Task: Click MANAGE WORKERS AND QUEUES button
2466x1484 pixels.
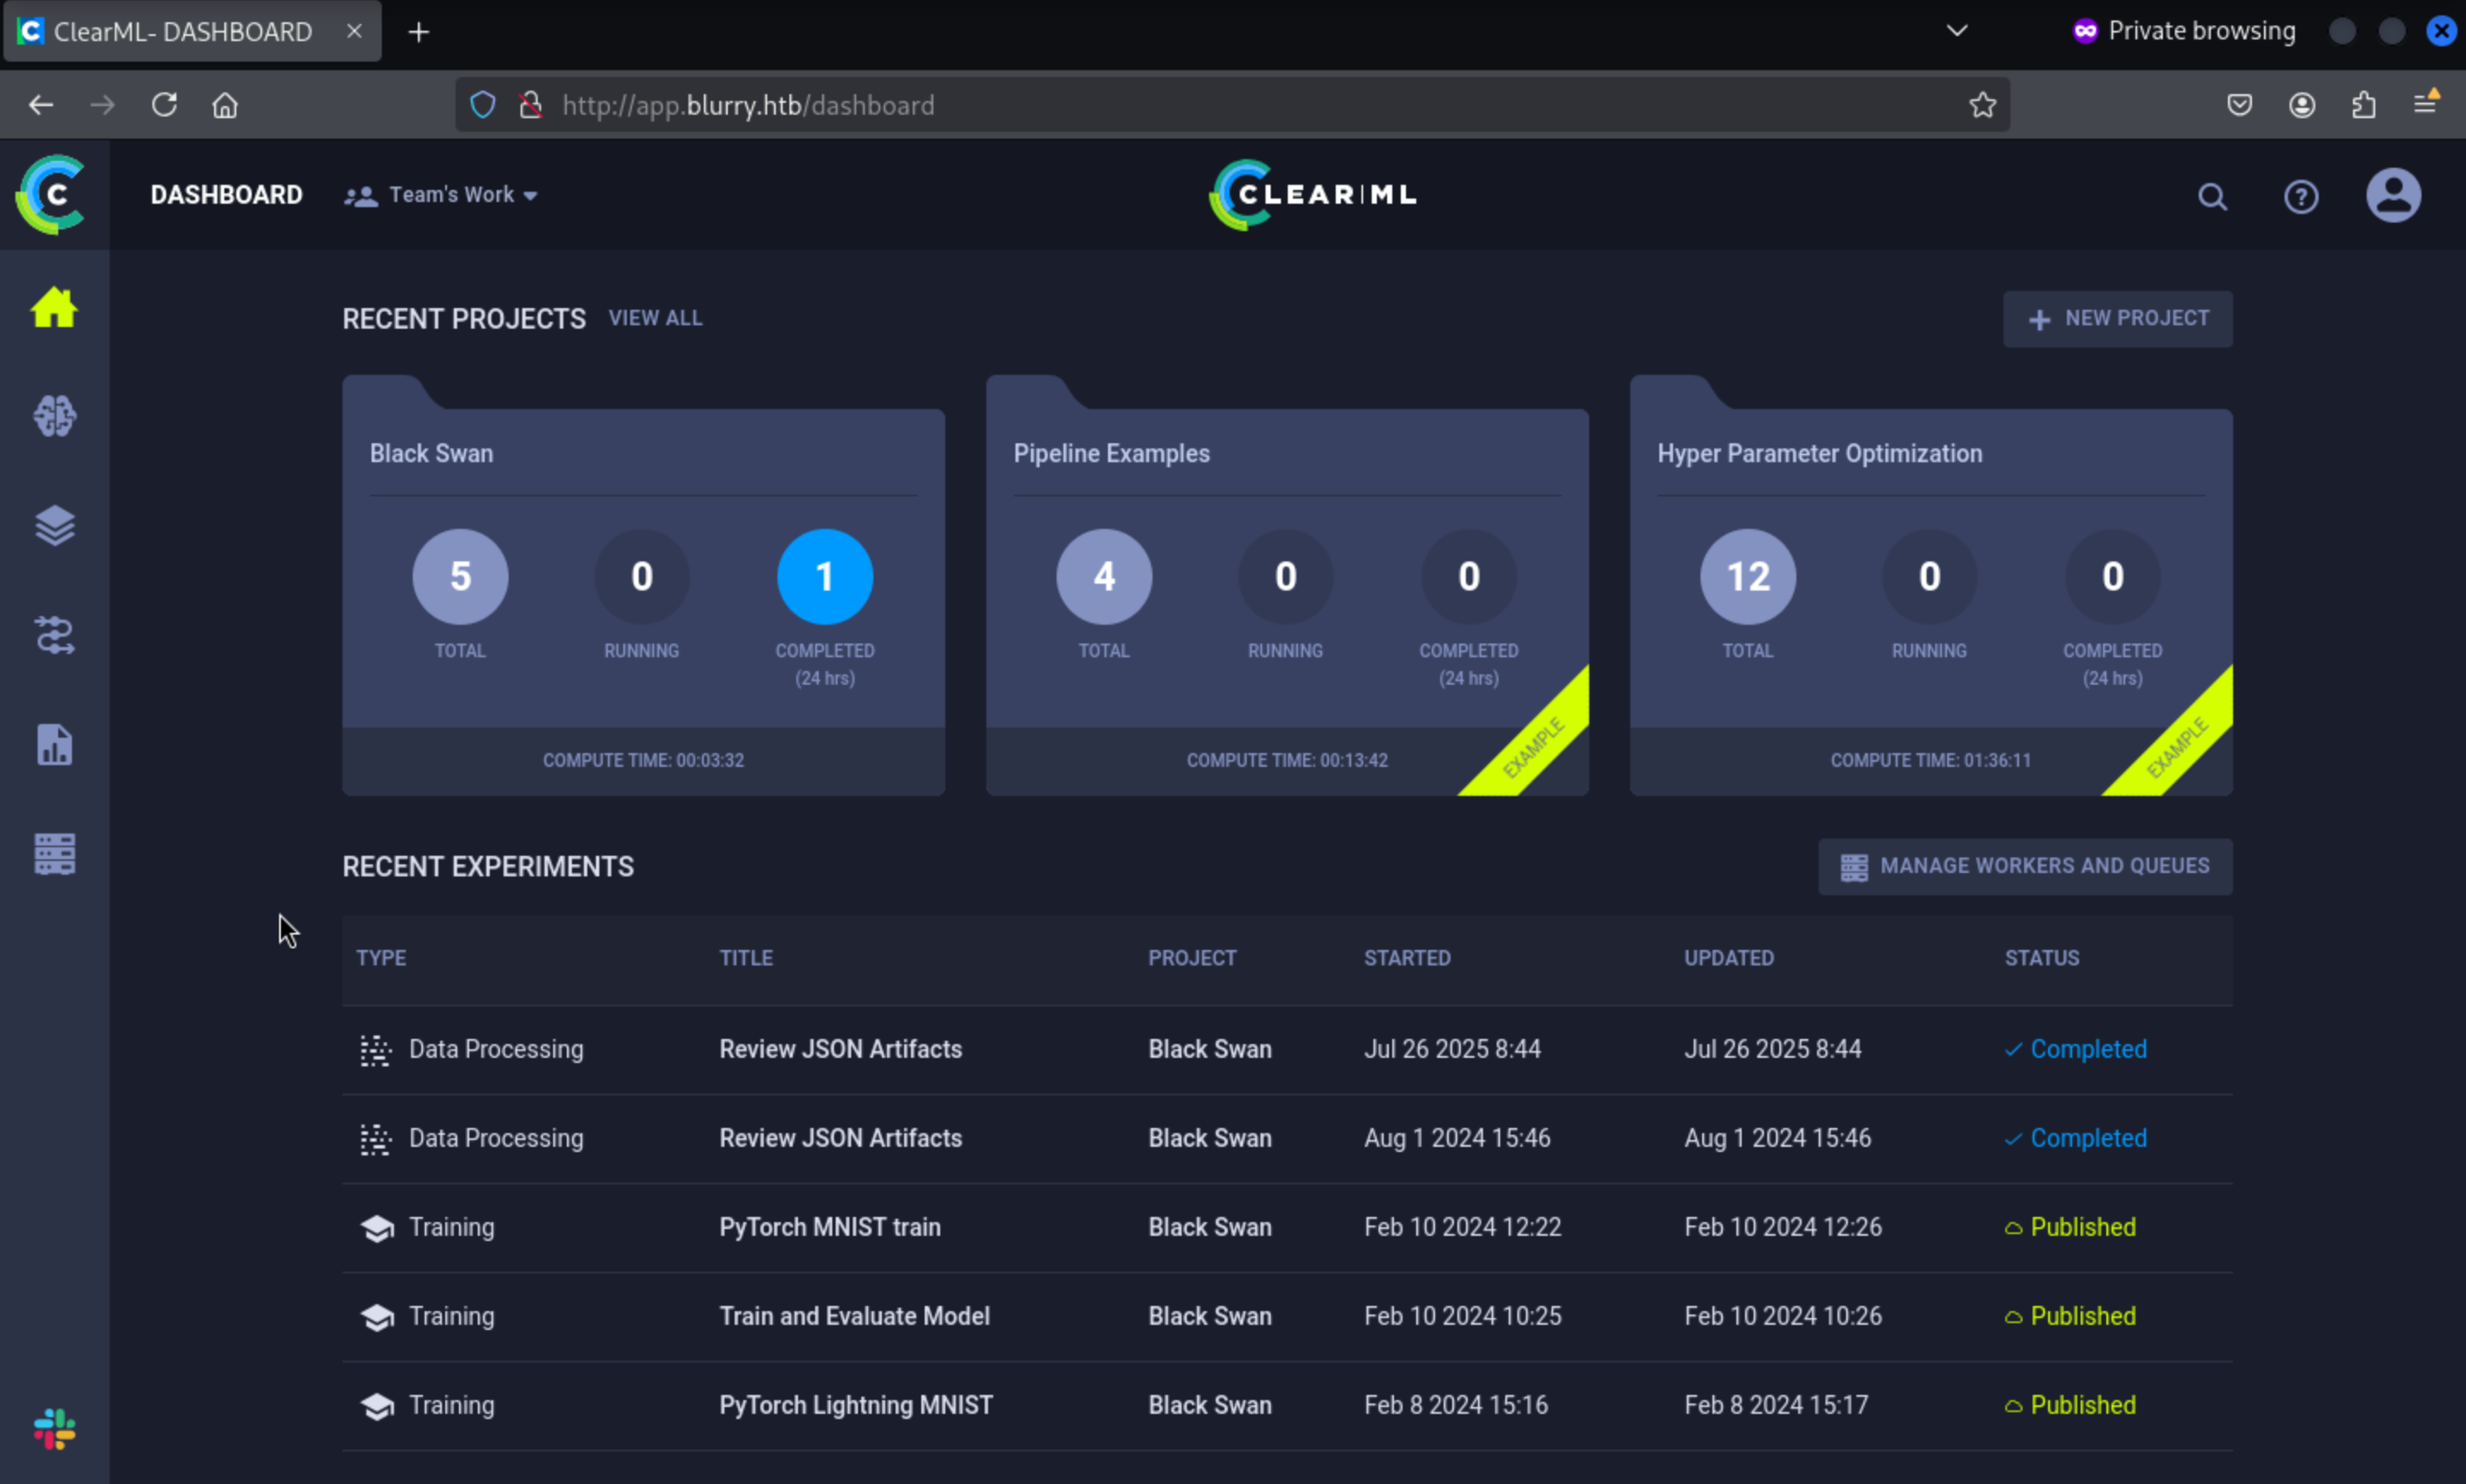Action: (2025, 866)
